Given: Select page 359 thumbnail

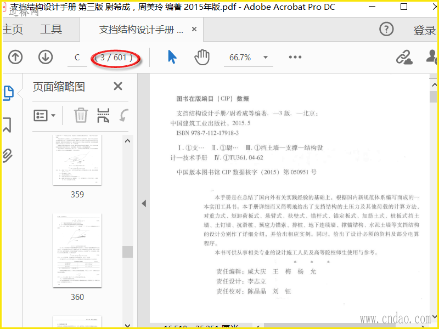Looking at the screenshot, I should point(77,160).
